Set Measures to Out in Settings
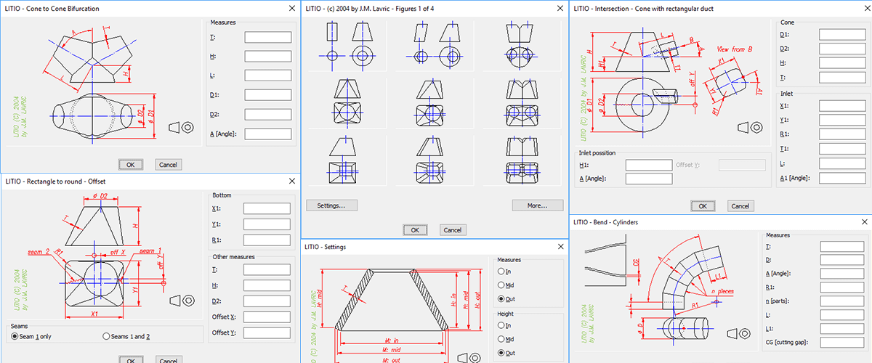 point(506,299)
